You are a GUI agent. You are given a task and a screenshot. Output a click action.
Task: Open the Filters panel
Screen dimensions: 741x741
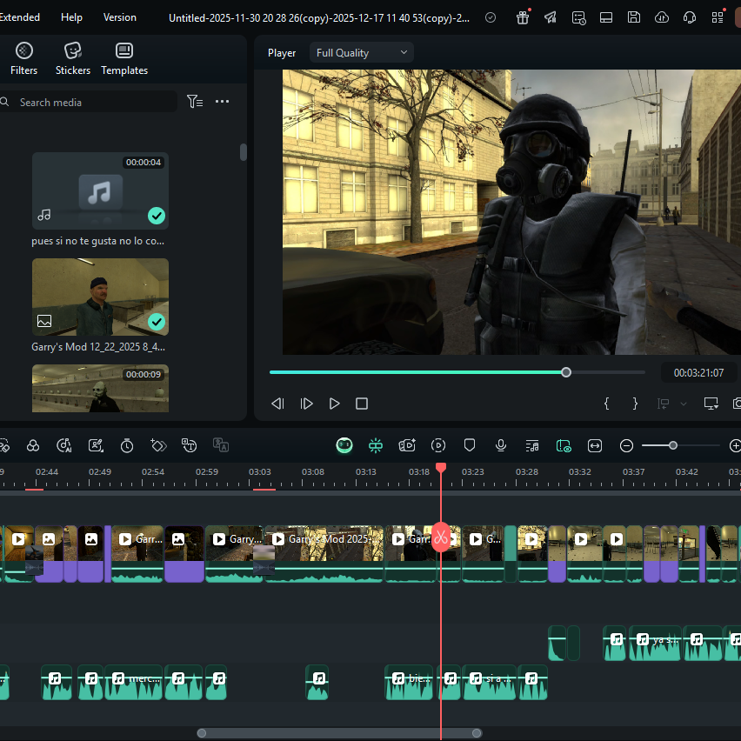click(24, 58)
